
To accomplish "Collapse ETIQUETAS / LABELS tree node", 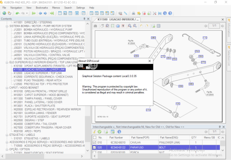I will tap(7, 135).
